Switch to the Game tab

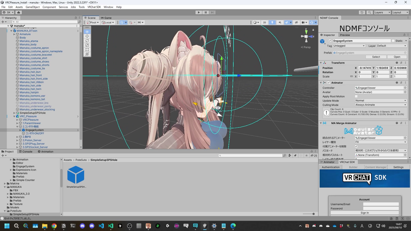(106, 18)
